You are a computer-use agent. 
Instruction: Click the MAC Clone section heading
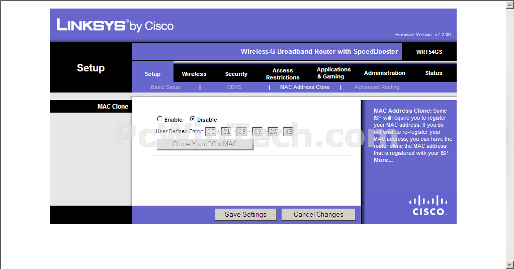(113, 107)
